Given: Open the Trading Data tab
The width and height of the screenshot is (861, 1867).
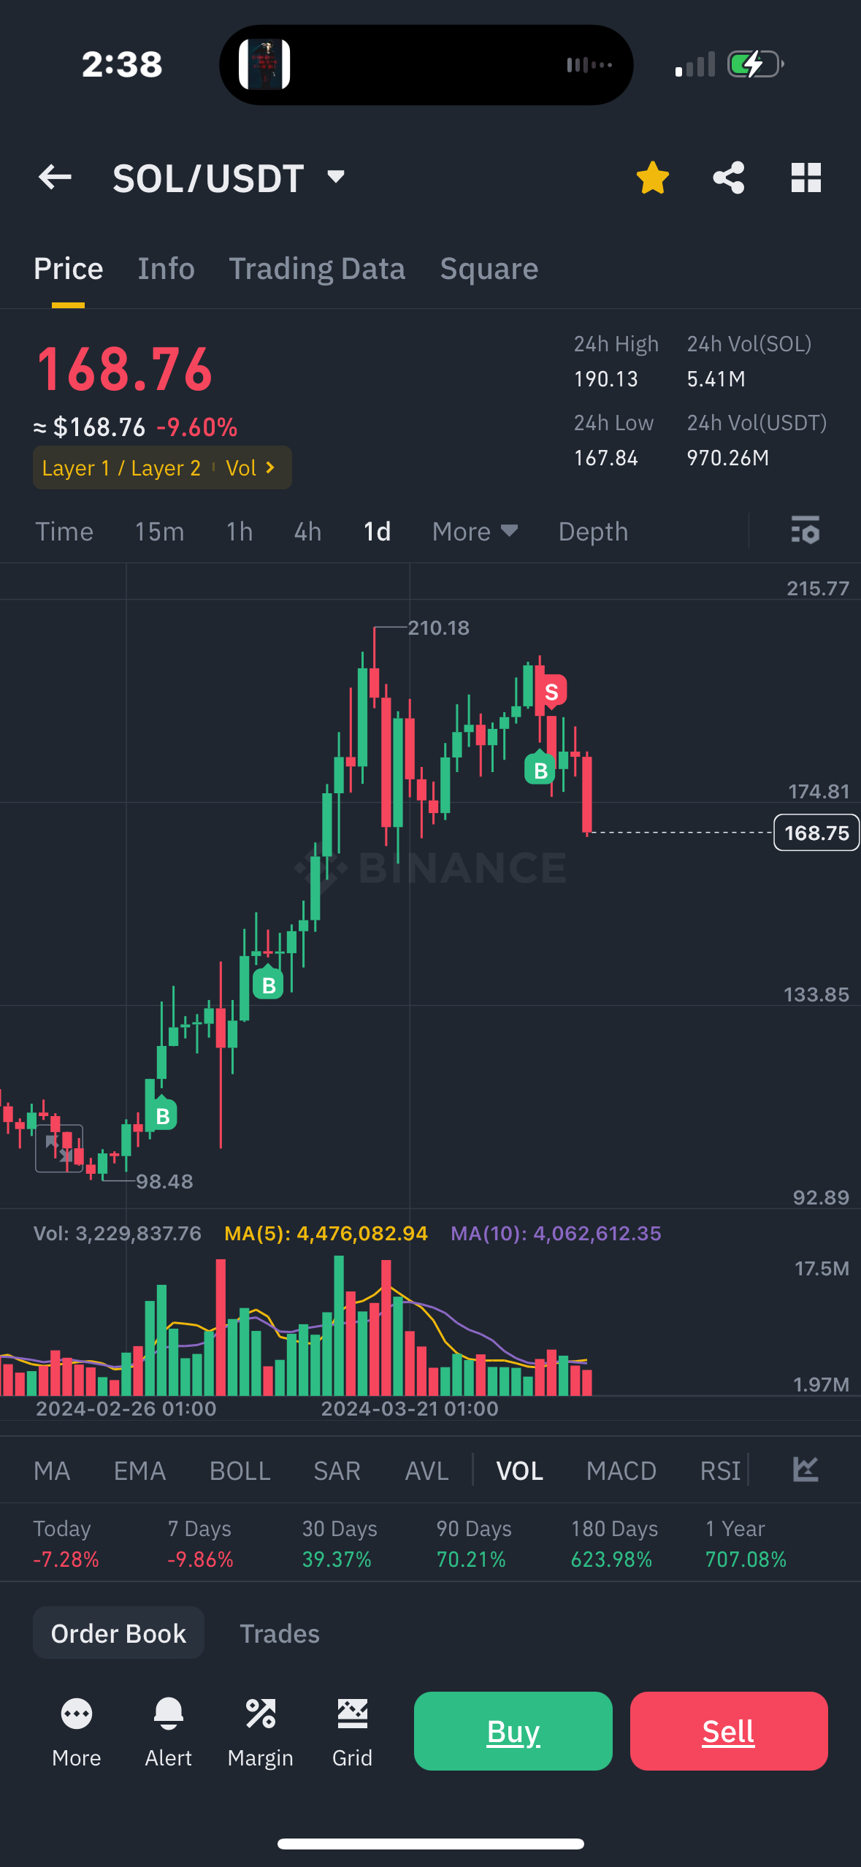Looking at the screenshot, I should pyautogui.click(x=317, y=269).
